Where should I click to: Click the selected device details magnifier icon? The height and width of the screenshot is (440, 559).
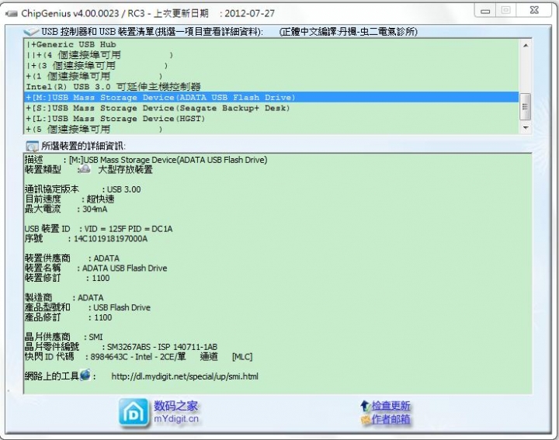pos(32,146)
